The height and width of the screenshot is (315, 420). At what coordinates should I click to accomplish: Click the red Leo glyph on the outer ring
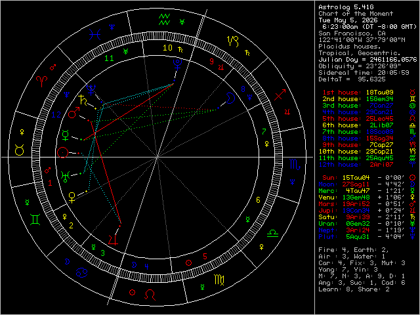point(150,295)
